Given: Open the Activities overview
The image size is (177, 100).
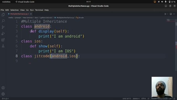Looking at the screenshot, I should click(6, 2).
